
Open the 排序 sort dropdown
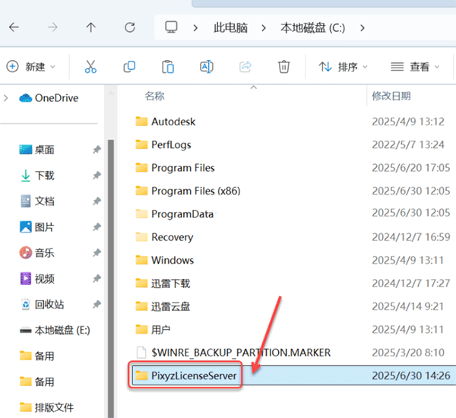pos(344,67)
